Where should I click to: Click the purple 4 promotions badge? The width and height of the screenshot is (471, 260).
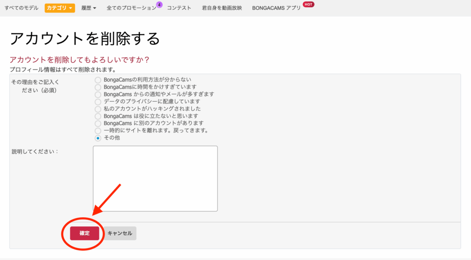point(159,5)
